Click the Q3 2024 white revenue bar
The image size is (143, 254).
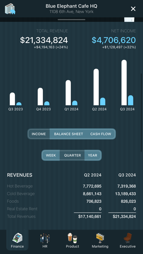124,82
